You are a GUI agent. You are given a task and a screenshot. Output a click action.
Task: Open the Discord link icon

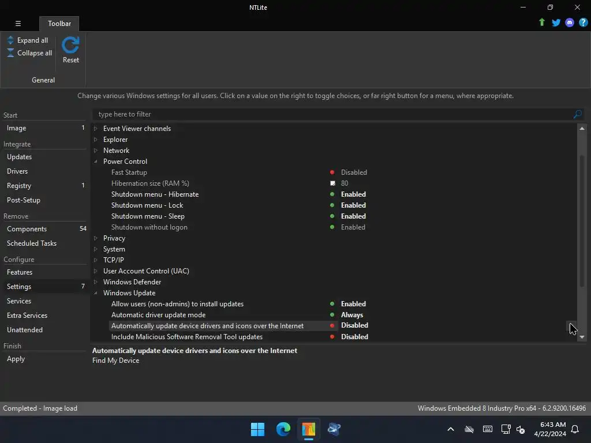point(570,22)
